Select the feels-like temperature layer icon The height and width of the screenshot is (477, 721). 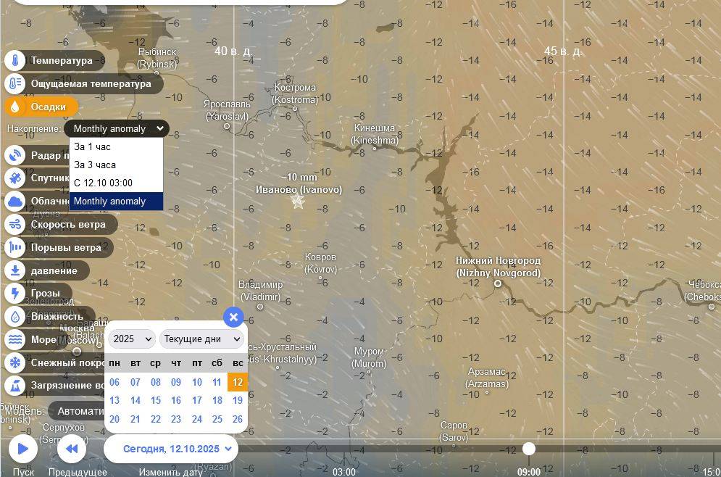pyautogui.click(x=14, y=84)
